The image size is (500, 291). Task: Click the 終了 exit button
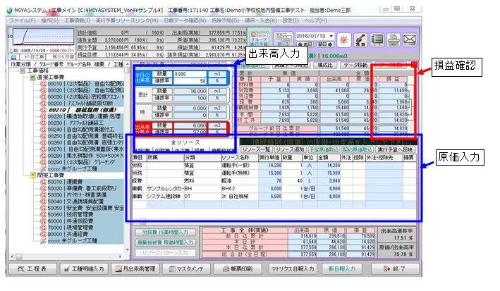[395, 268]
